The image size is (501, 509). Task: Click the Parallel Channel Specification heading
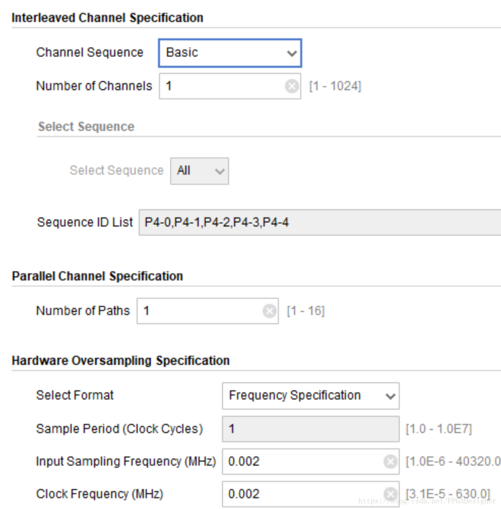(x=97, y=276)
